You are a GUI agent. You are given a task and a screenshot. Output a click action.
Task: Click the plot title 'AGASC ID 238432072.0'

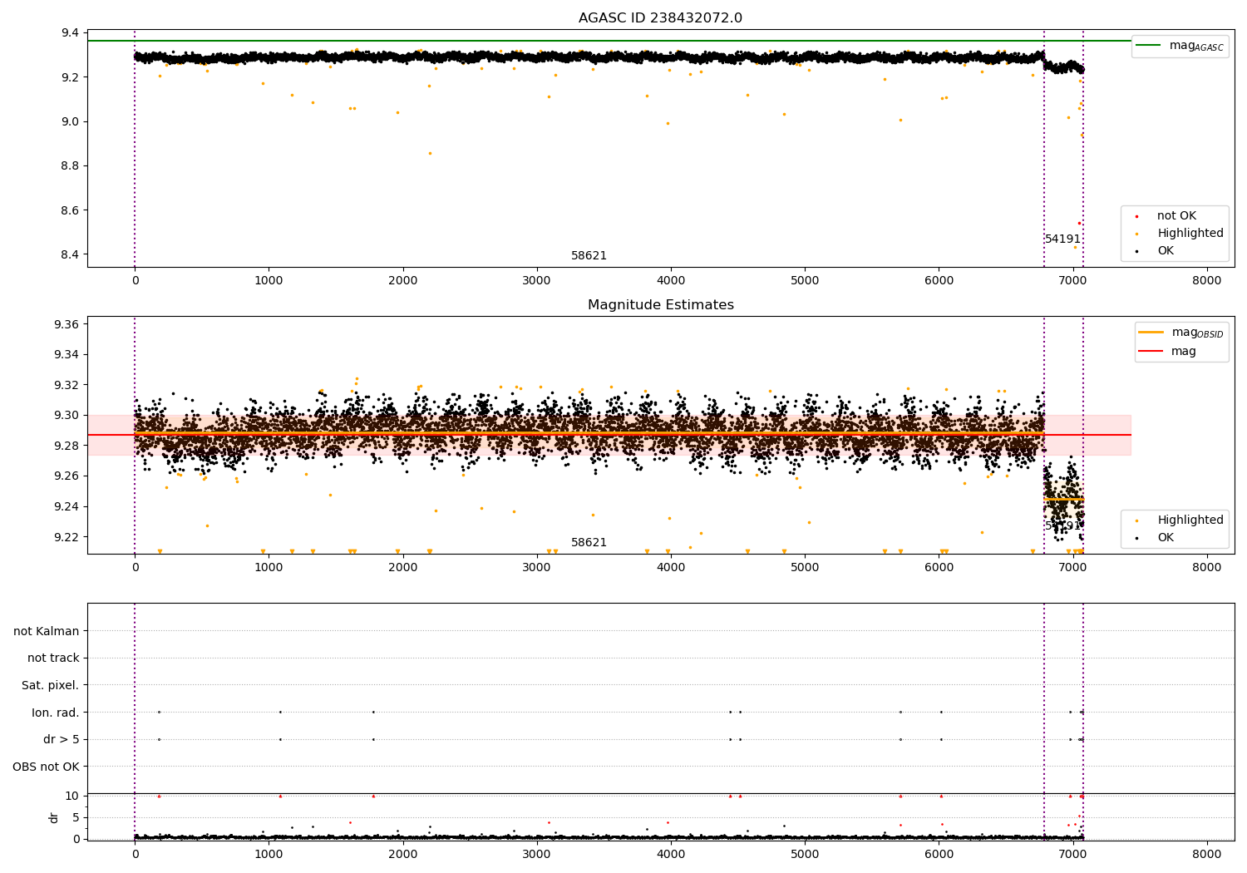(660, 18)
